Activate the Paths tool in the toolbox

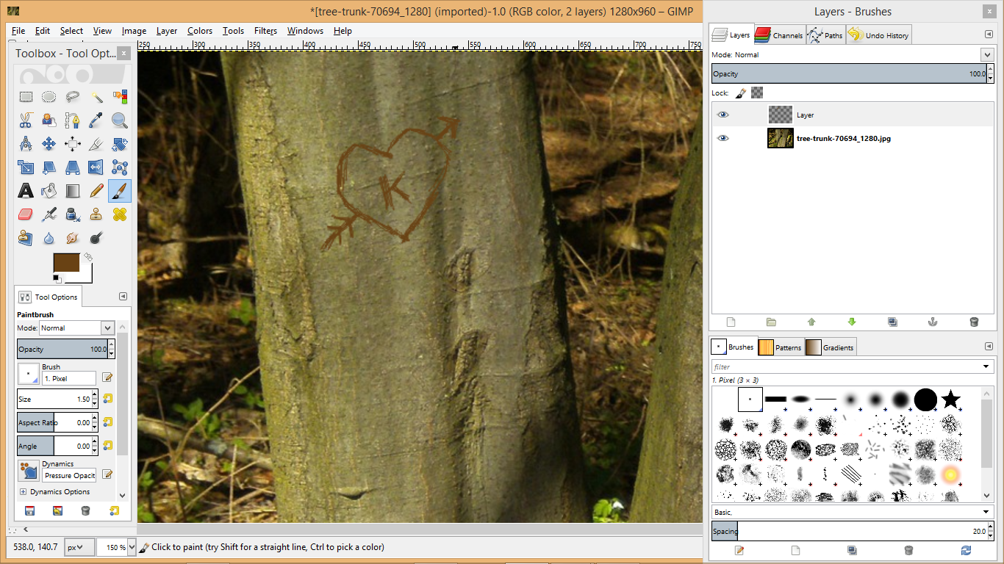[72, 120]
